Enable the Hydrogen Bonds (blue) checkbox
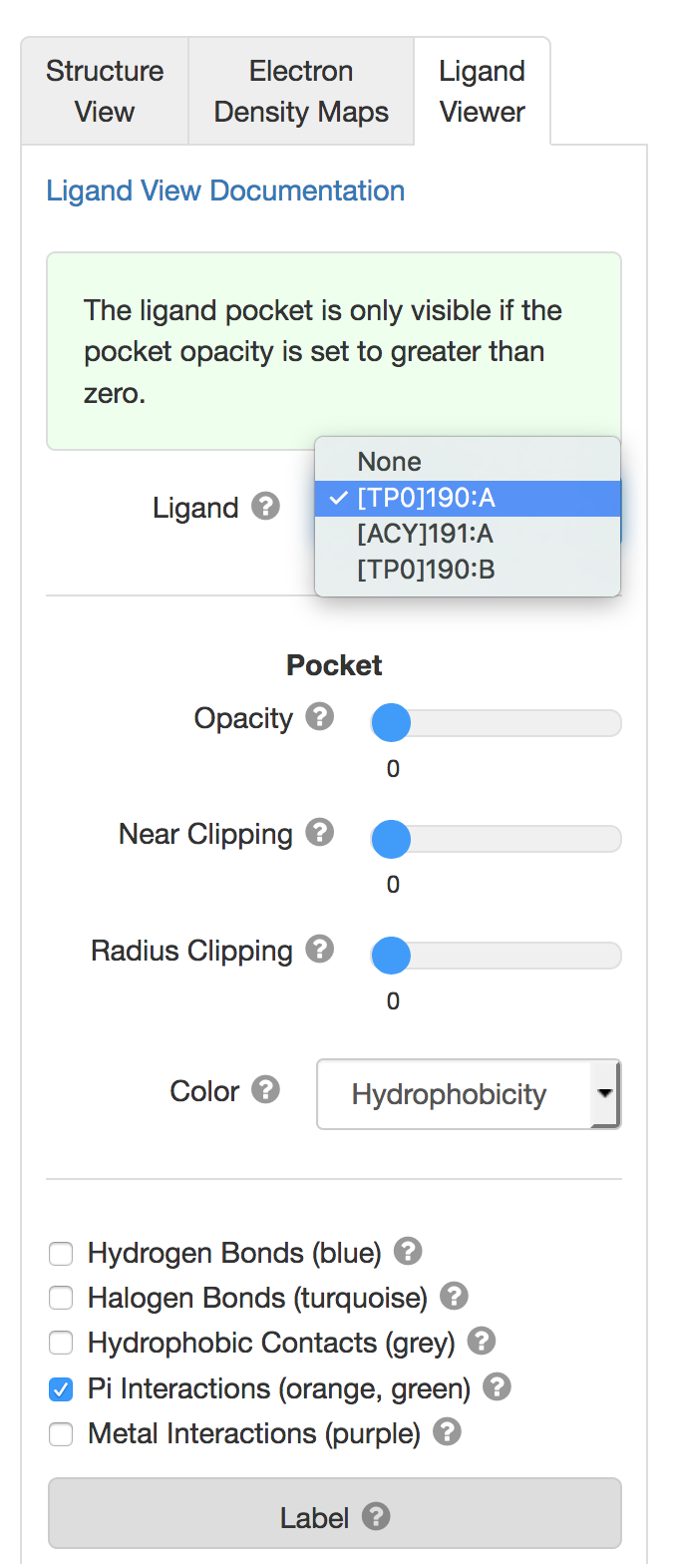 [62, 1253]
